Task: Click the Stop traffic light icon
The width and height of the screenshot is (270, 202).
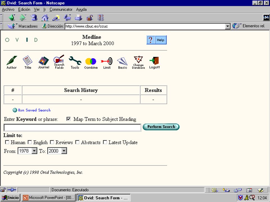Action: (101, 17)
